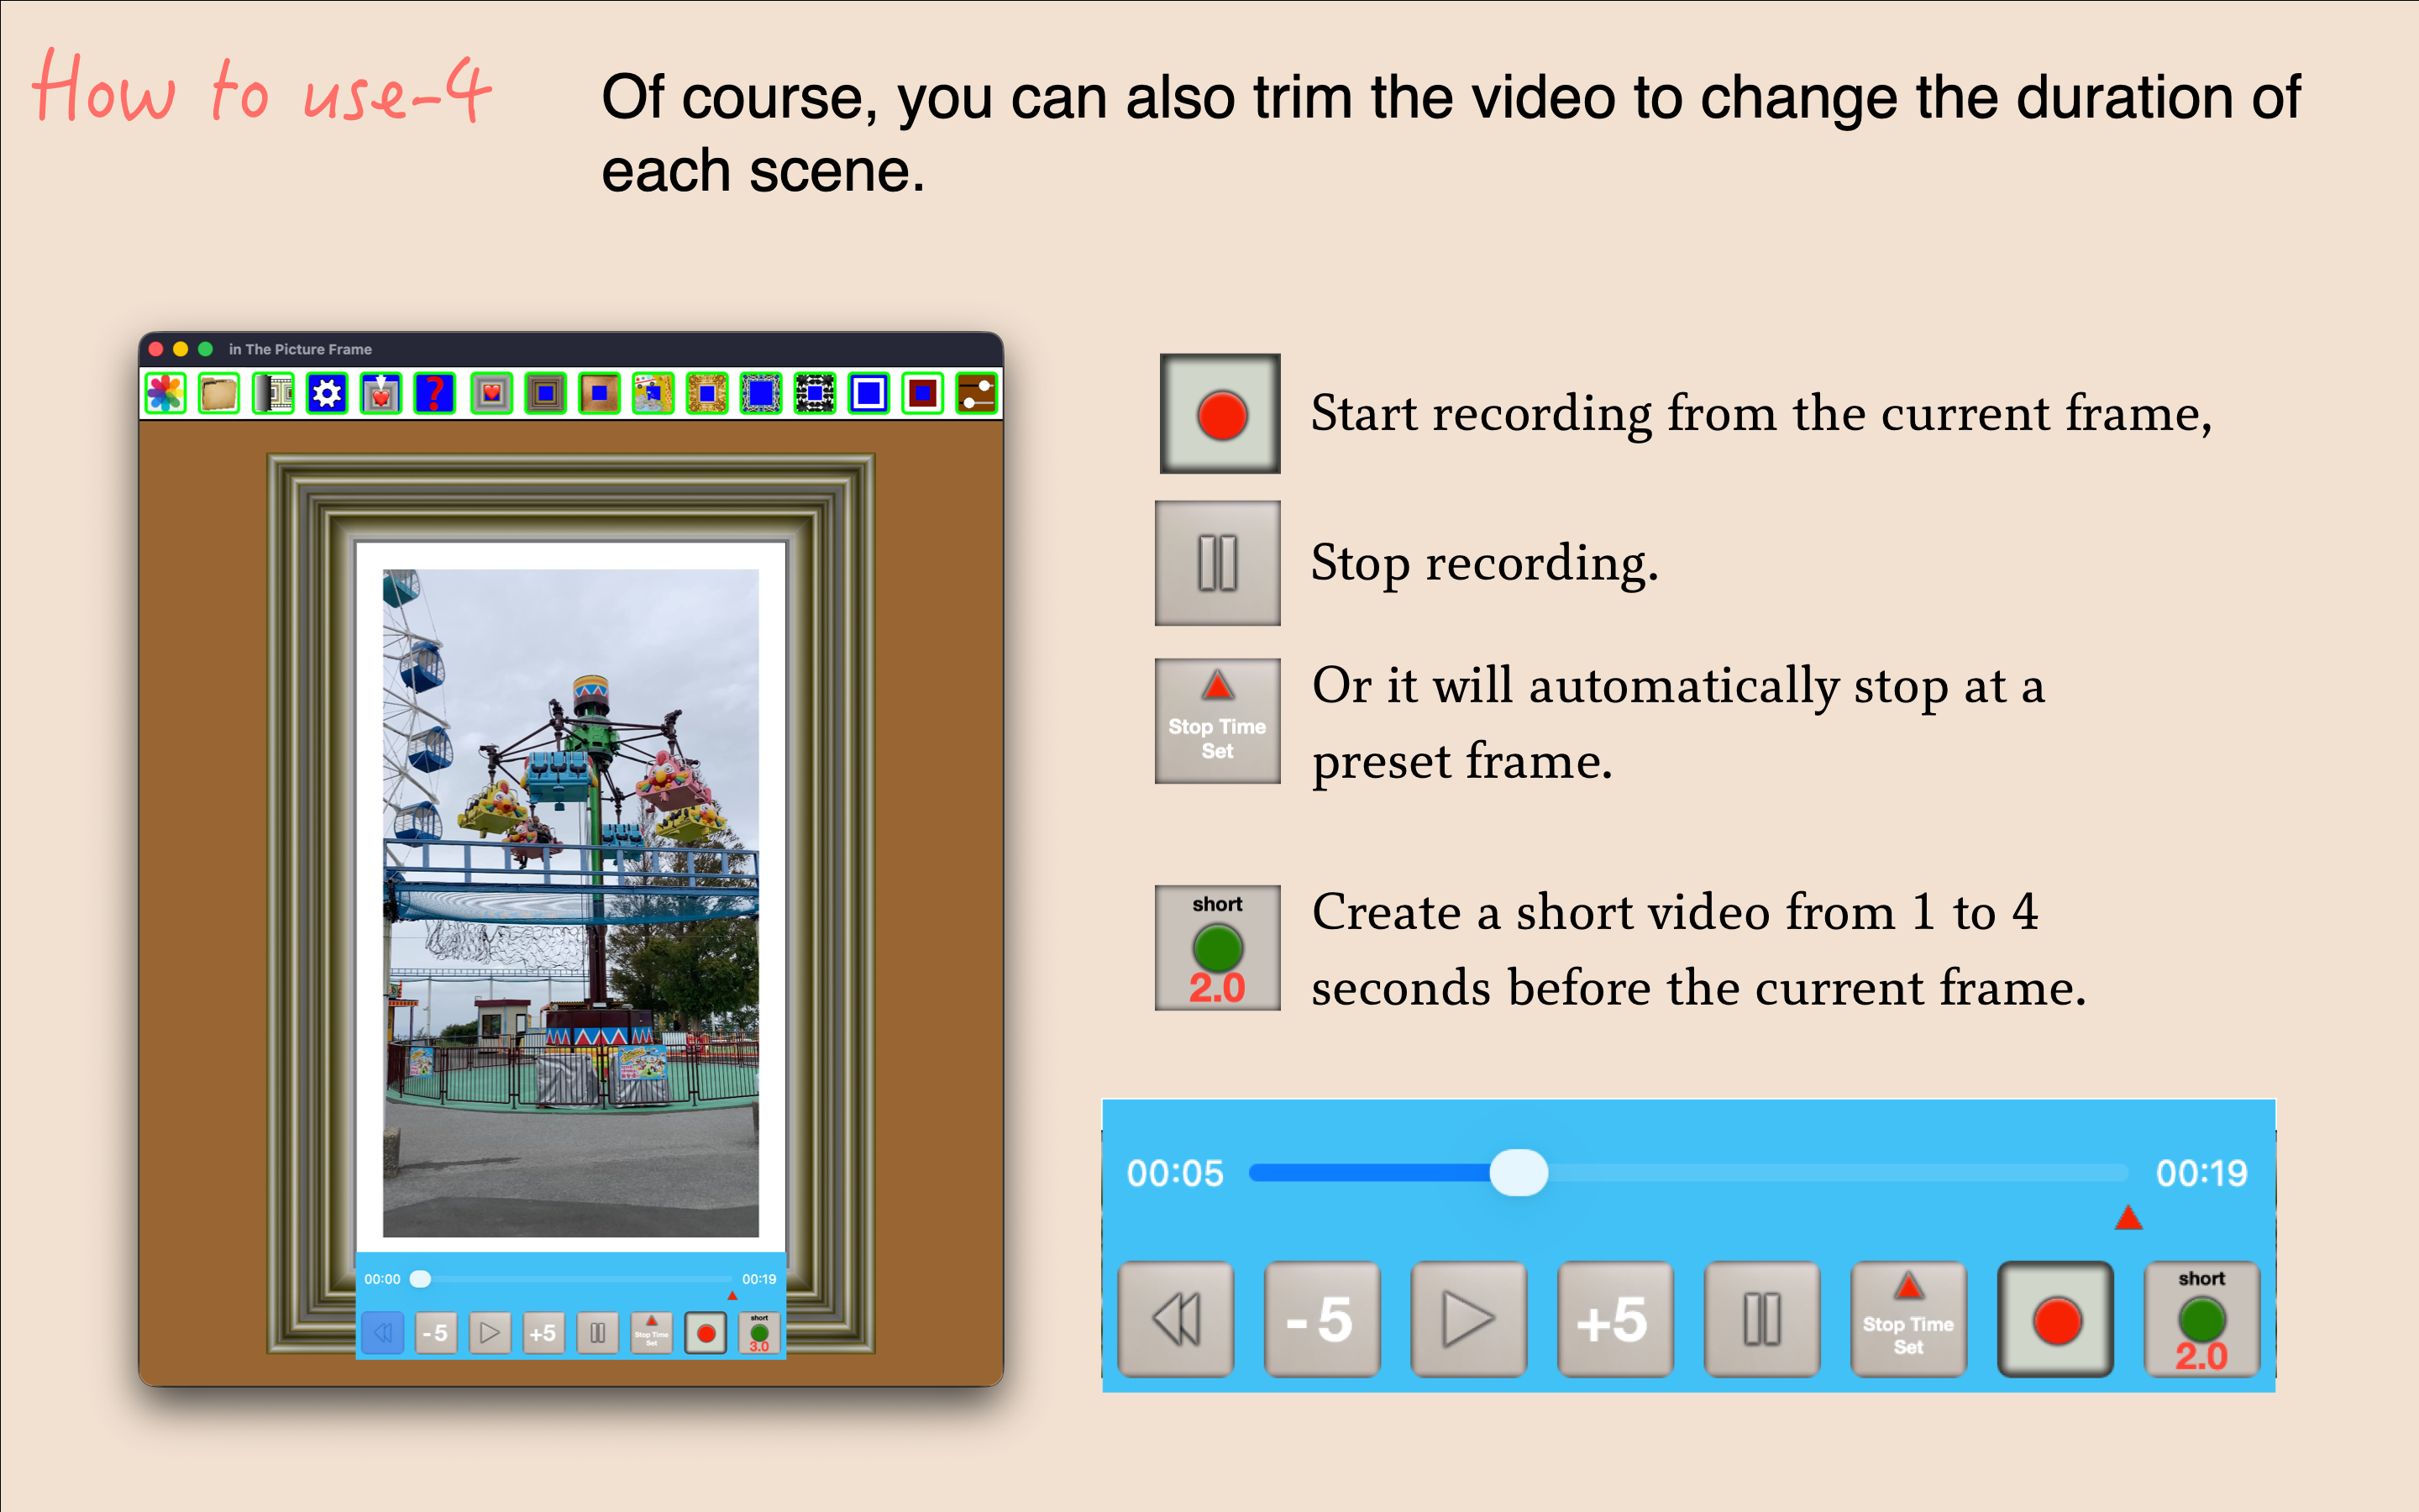Click Stop Time Set in the app window

point(652,1333)
